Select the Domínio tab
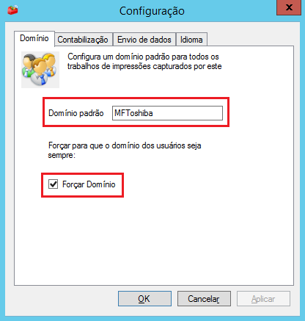The image size is (305, 321). pyautogui.click(x=34, y=38)
